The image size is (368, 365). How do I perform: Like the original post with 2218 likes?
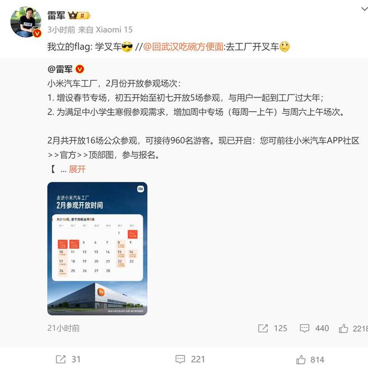pos(353,328)
